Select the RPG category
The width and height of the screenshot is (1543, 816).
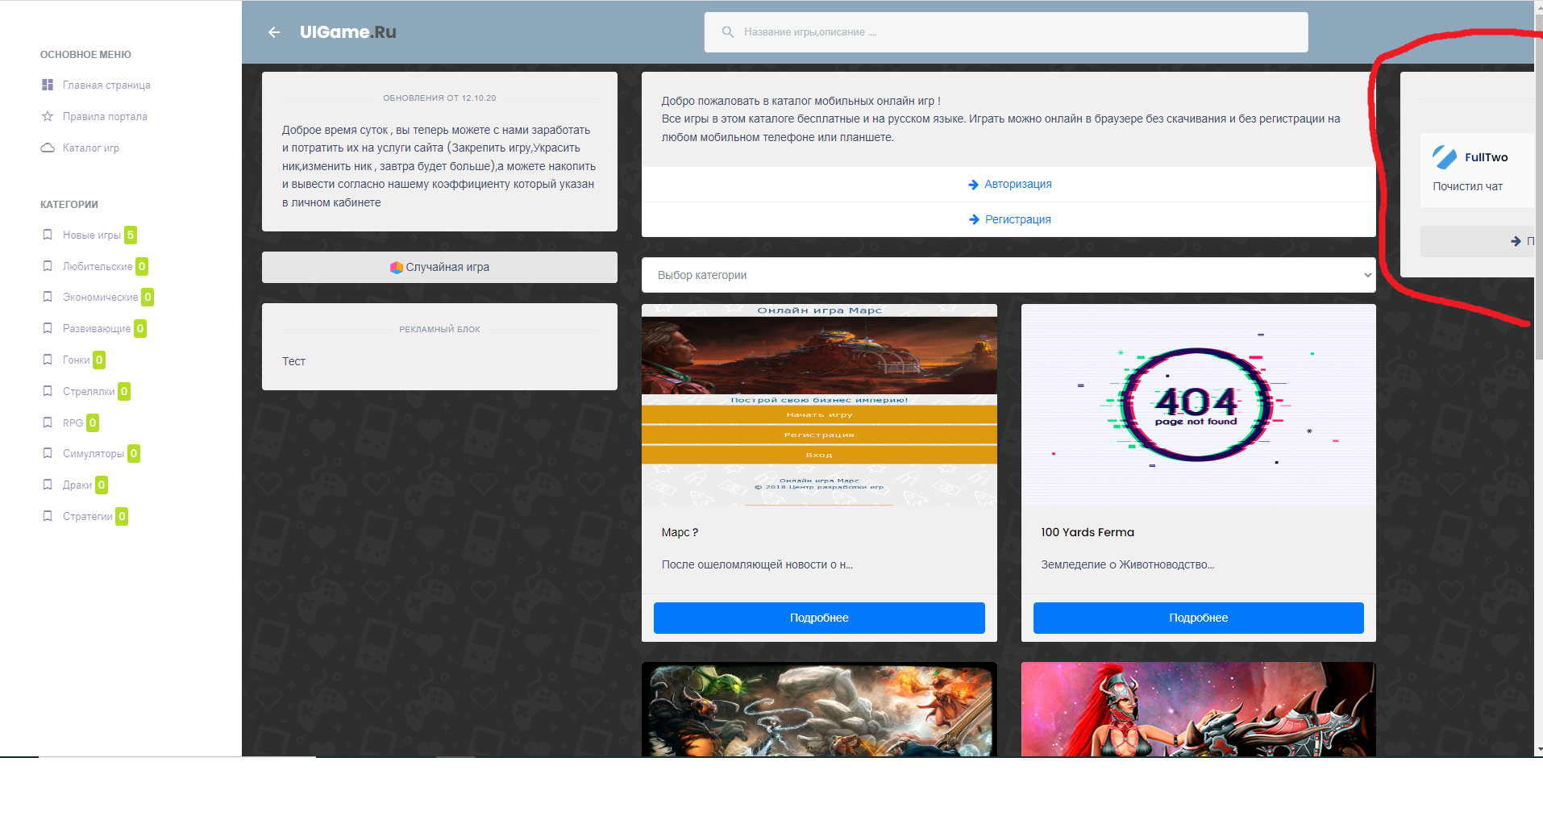point(73,423)
